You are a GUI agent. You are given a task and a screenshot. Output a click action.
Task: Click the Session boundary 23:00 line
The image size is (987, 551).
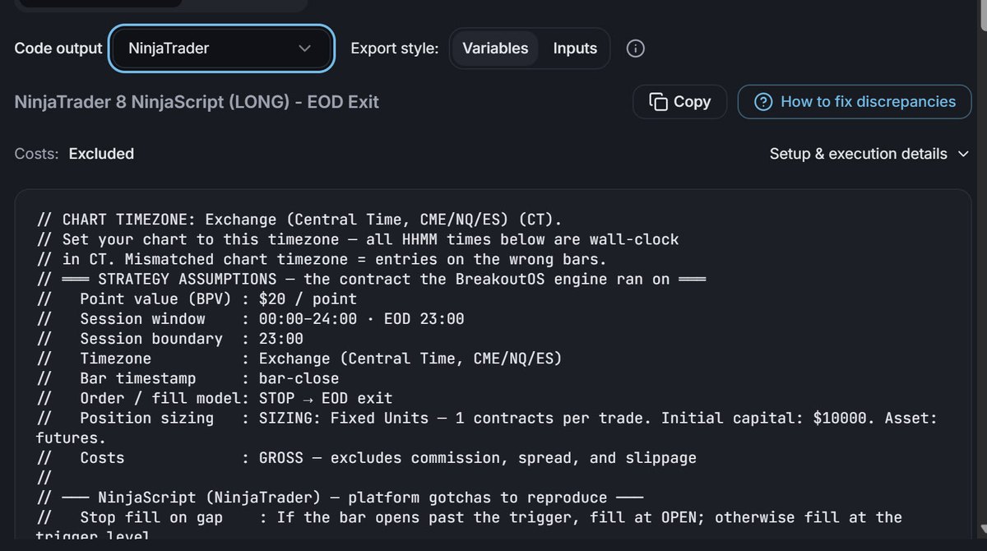click(171, 338)
